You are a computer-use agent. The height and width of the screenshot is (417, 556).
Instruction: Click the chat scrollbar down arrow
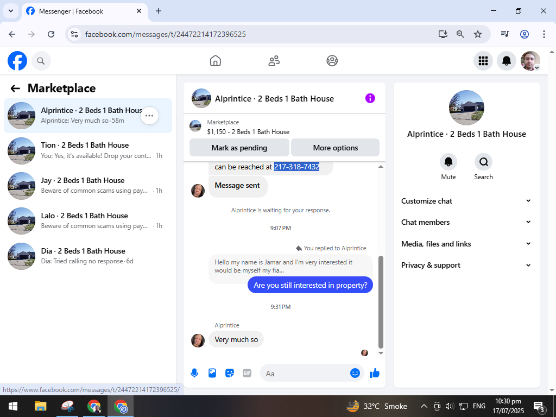[x=381, y=353]
